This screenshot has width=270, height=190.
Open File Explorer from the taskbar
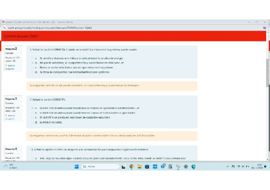pos(139,167)
